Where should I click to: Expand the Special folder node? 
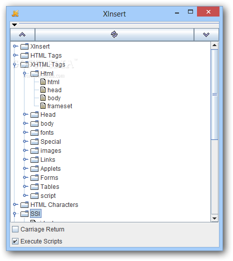pos(25,141)
